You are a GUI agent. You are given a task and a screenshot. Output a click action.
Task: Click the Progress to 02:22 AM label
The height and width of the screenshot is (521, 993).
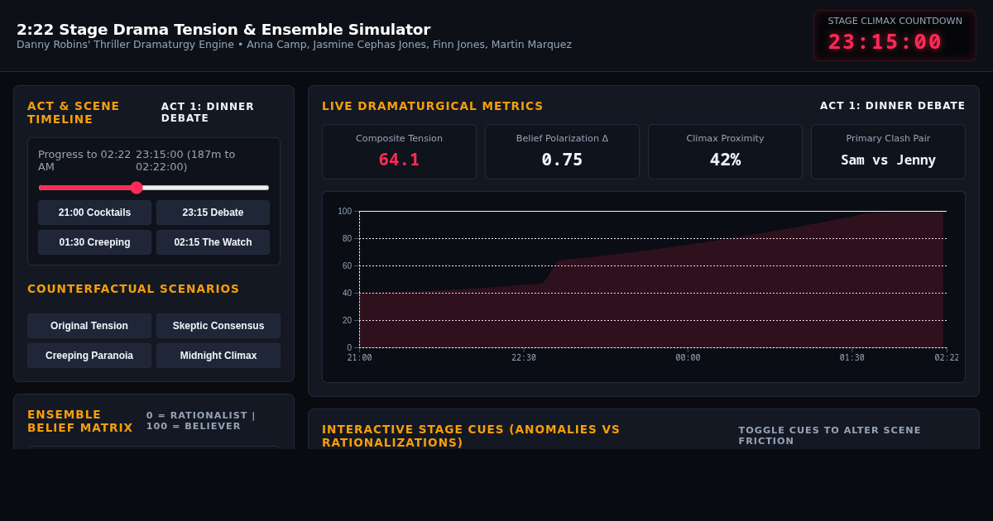(x=84, y=160)
